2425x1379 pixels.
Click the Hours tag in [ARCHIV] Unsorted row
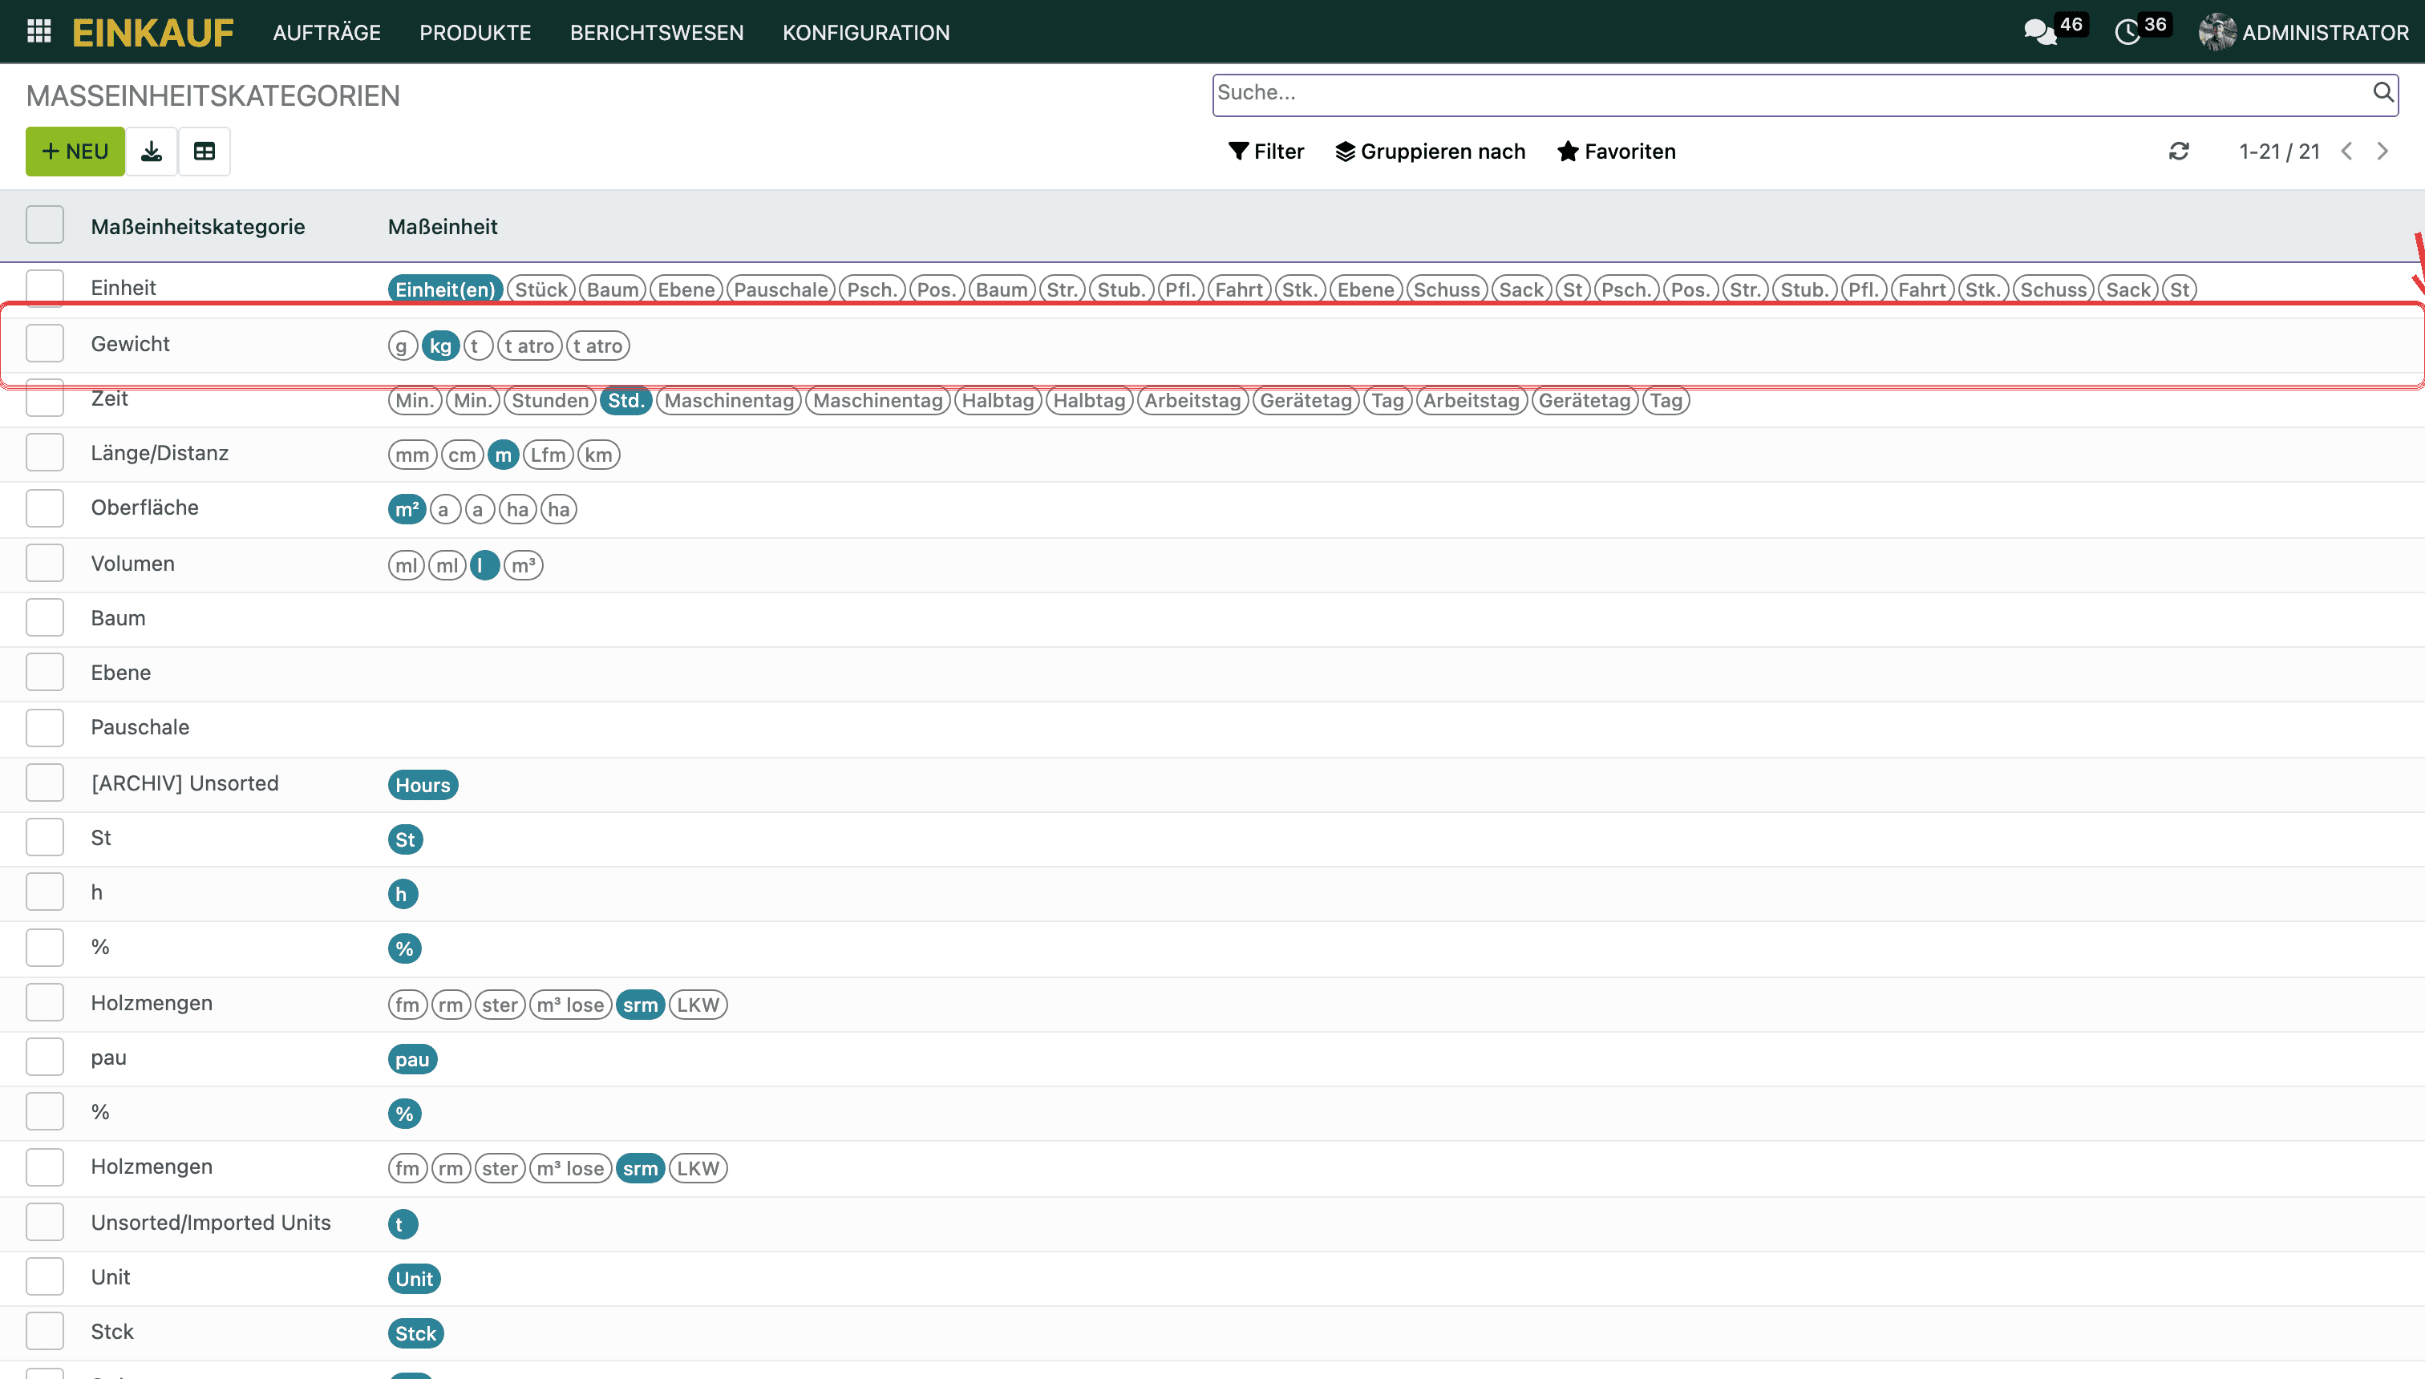point(423,785)
